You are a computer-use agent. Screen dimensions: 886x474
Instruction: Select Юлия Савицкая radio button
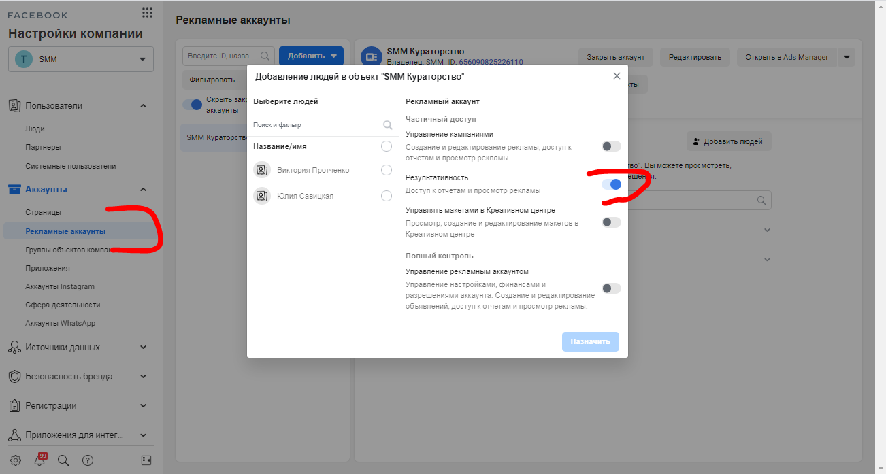(x=387, y=196)
